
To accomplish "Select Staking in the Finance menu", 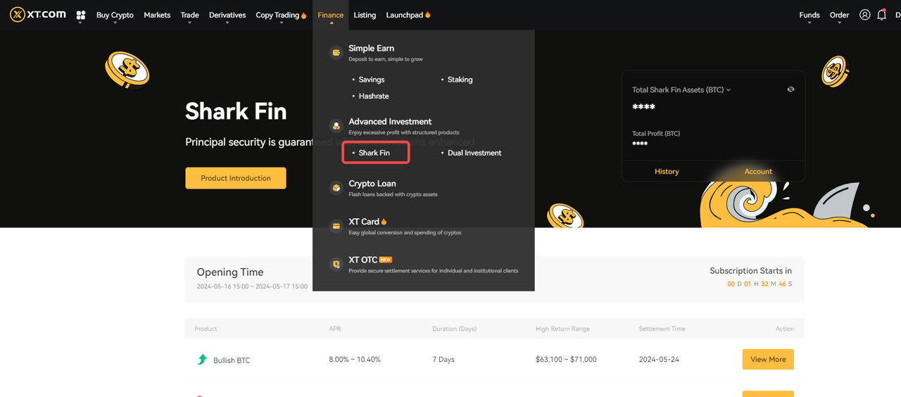I will click(x=460, y=80).
